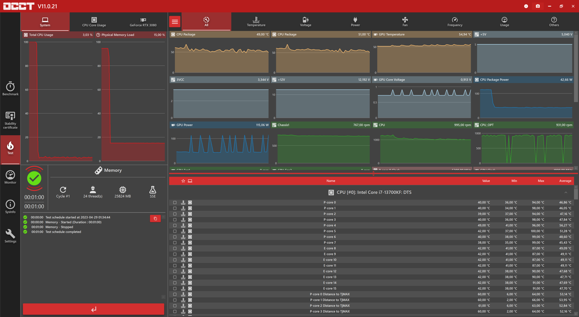Open the Monitor section in sidebar
The height and width of the screenshot is (317, 579).
click(10, 177)
